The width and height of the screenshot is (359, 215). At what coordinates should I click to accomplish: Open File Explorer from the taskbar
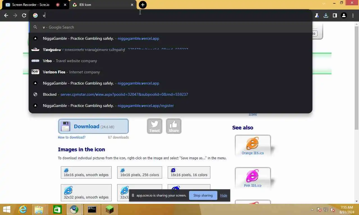click(x=39, y=209)
